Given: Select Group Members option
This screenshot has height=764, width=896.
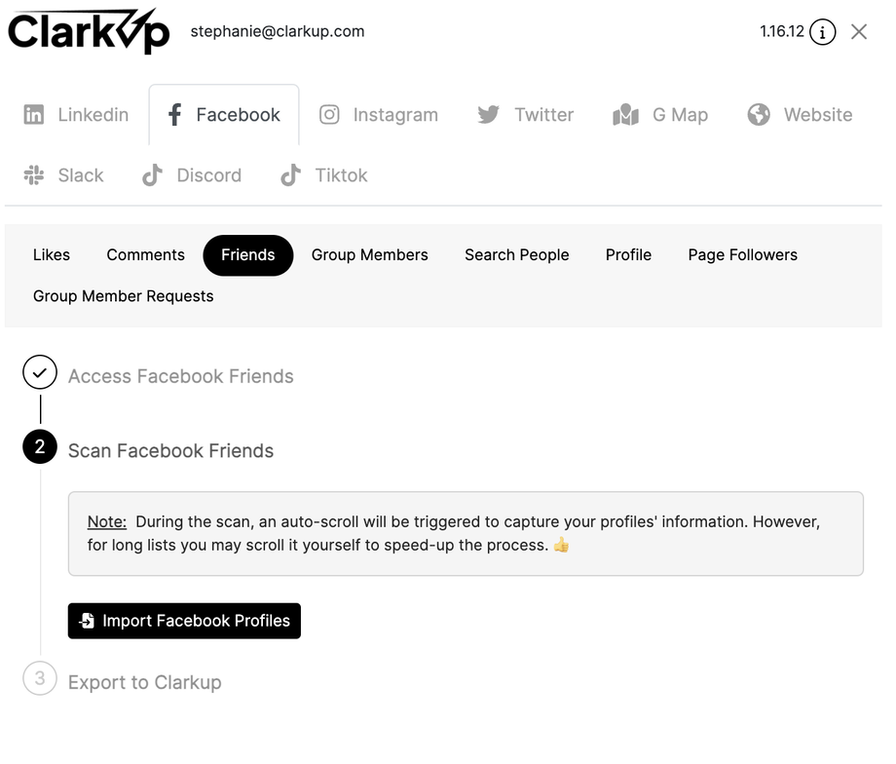Looking at the screenshot, I should [370, 255].
